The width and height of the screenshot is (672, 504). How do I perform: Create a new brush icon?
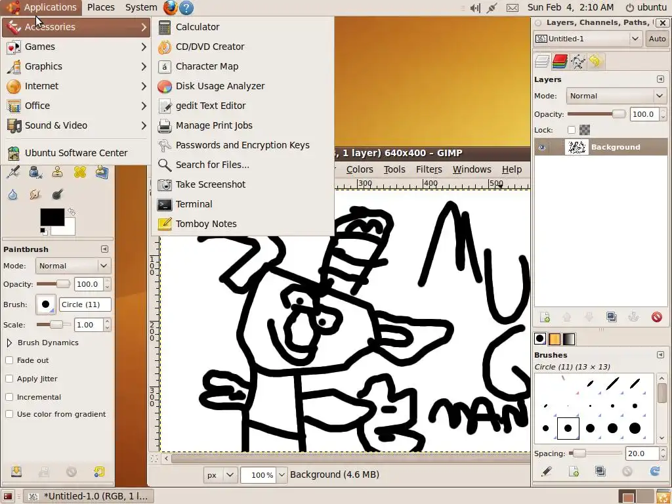pos(574,471)
